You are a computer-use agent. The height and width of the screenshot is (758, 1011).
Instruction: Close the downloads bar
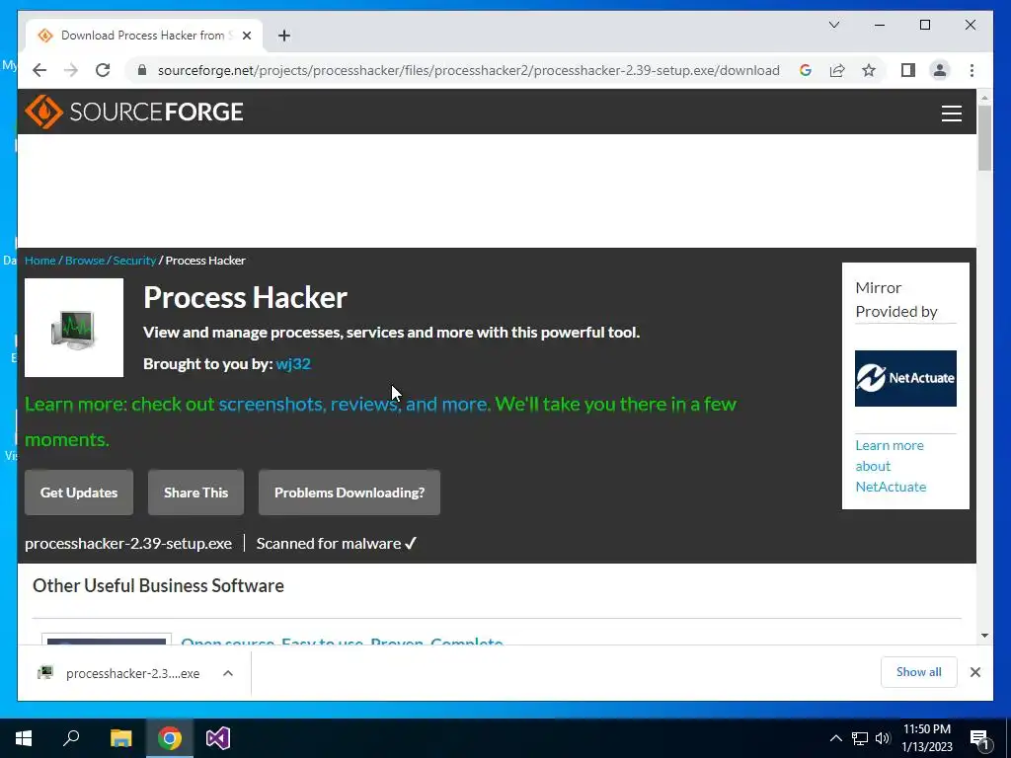coord(974,672)
